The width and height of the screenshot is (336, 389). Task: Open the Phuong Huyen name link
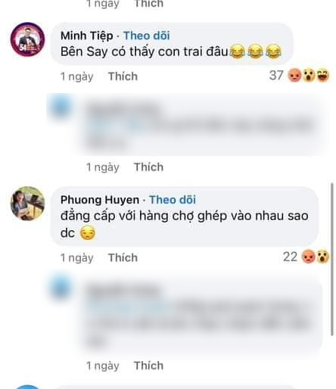(x=100, y=200)
